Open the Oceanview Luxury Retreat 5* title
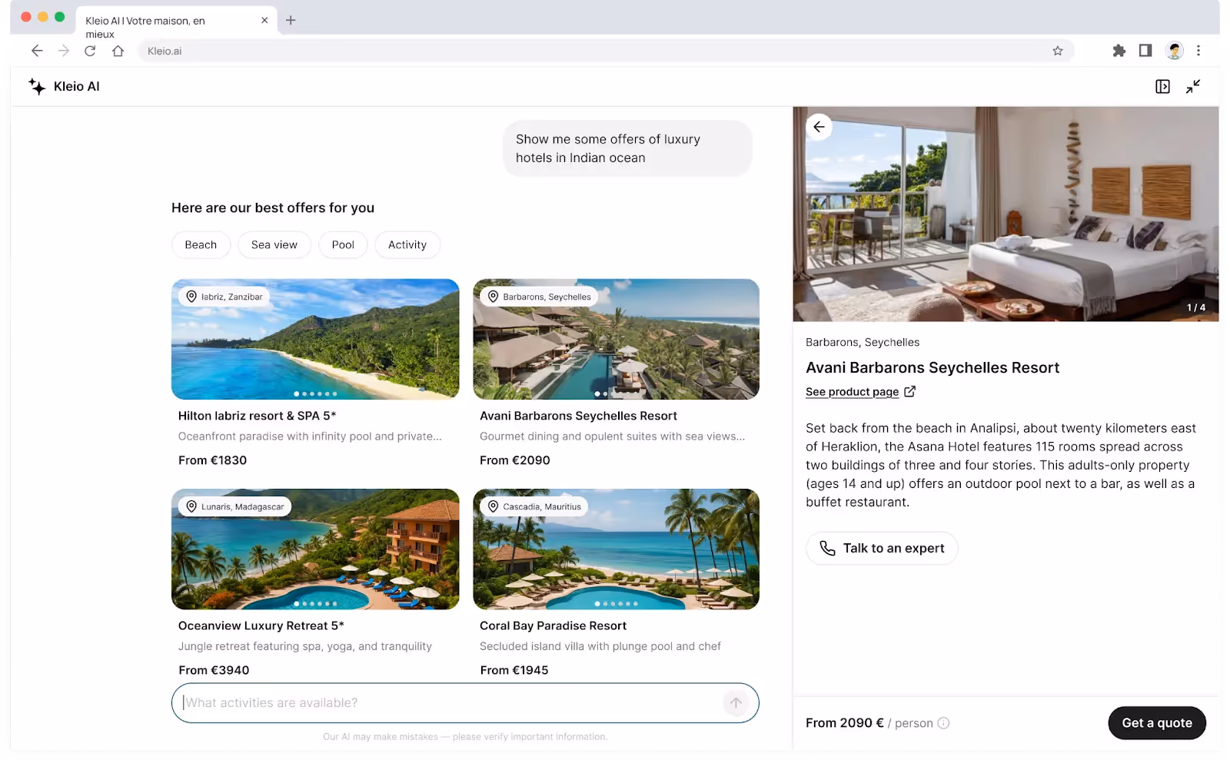 pos(261,626)
